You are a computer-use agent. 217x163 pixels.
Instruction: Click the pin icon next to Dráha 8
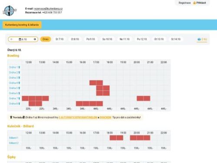click(x=19, y=103)
